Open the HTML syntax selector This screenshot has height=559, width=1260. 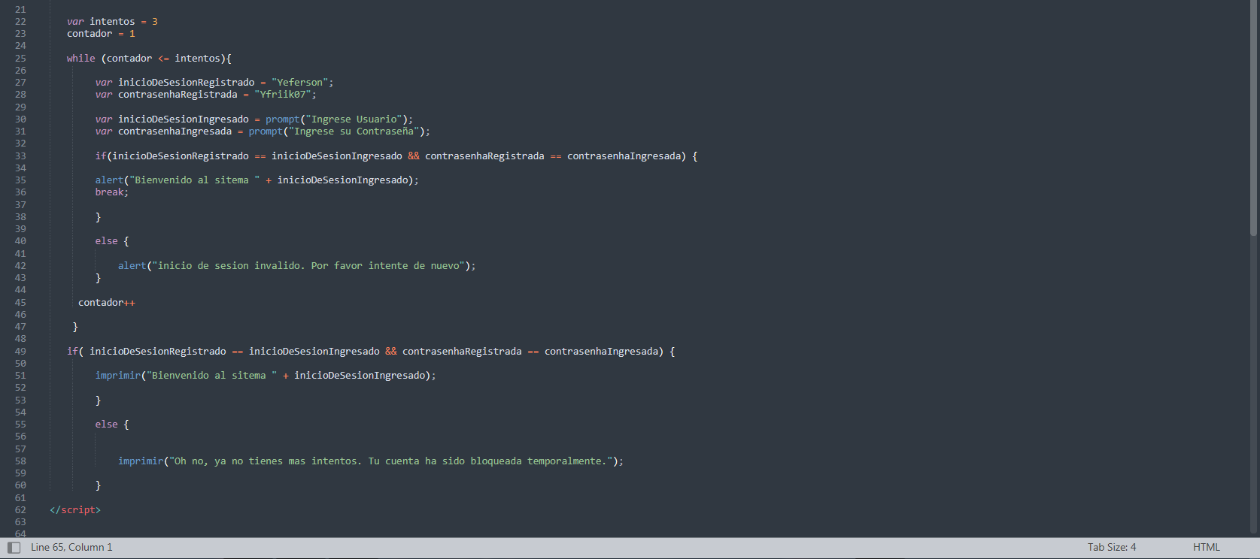pos(1206,547)
